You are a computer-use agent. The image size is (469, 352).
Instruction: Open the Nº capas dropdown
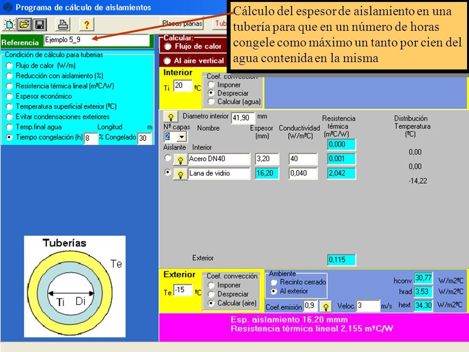182,137
